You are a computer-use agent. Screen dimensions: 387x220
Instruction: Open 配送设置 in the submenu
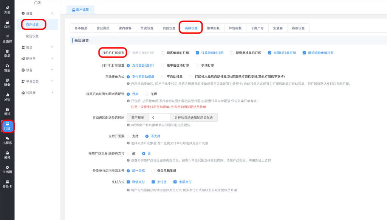coord(32,36)
